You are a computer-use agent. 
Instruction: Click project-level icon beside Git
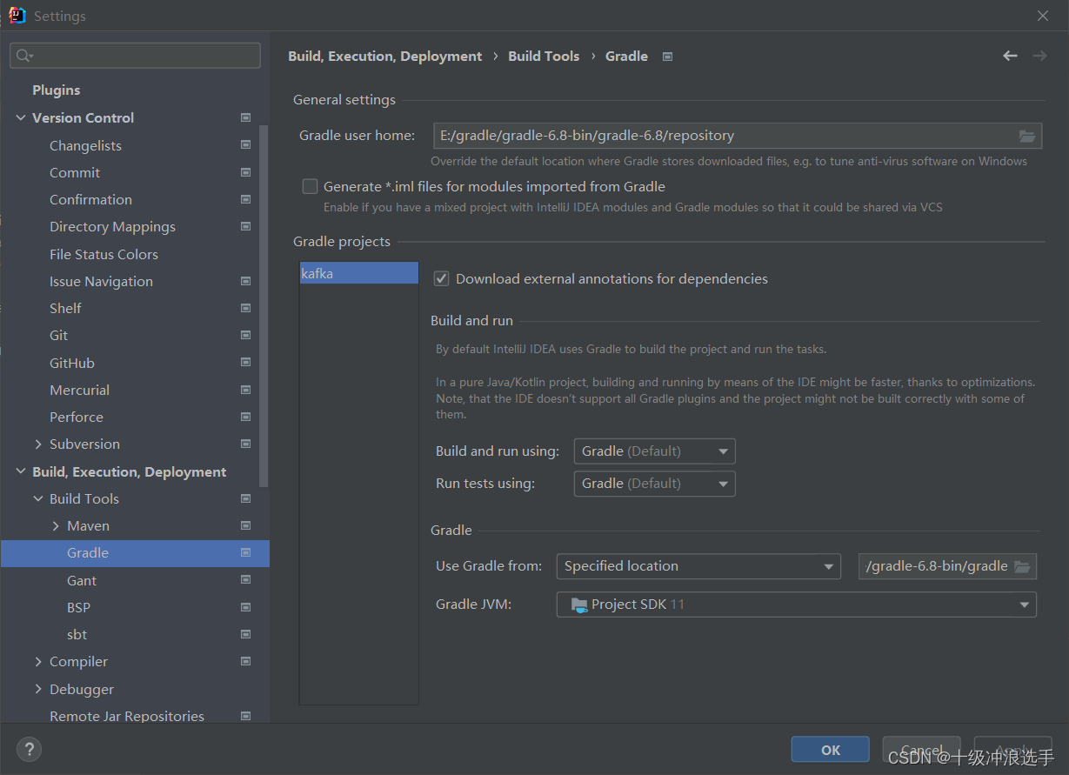coord(246,335)
